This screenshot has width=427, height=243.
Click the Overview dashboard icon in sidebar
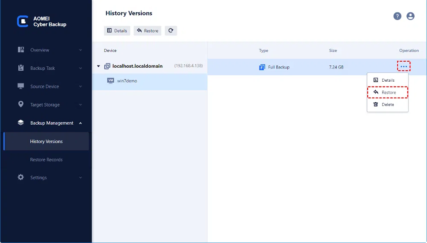point(21,50)
